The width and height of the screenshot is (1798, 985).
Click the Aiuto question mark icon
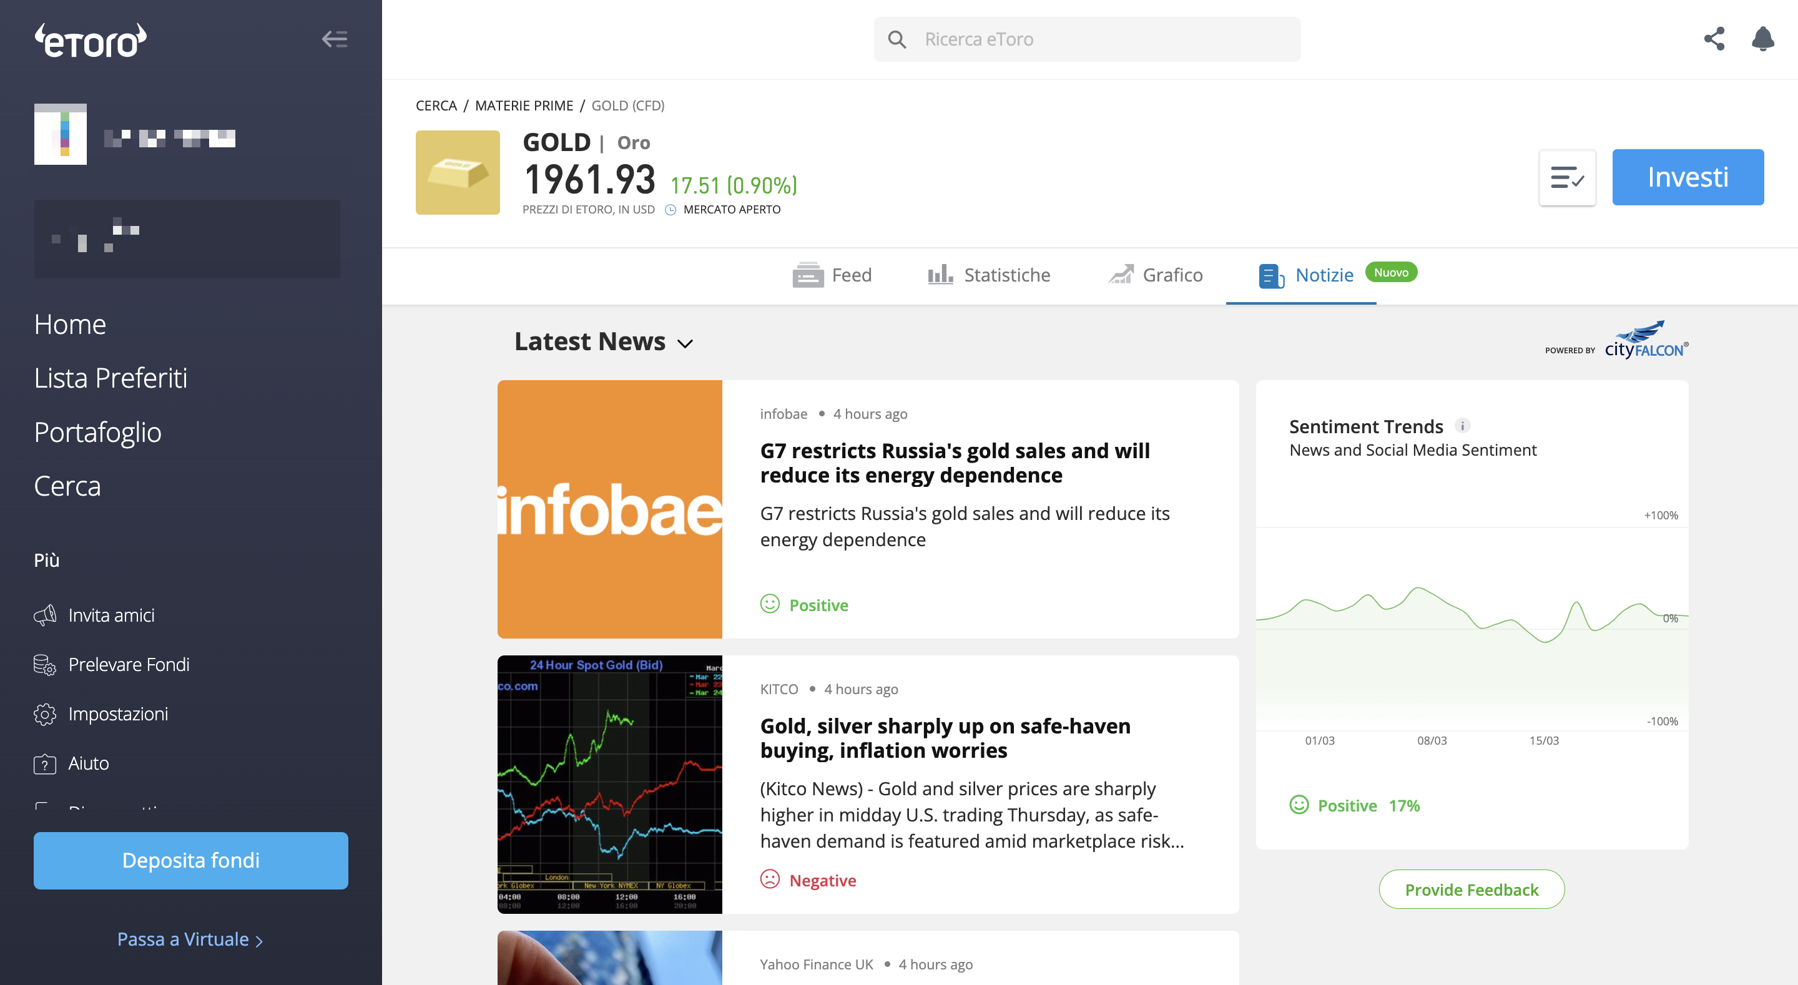[46, 763]
